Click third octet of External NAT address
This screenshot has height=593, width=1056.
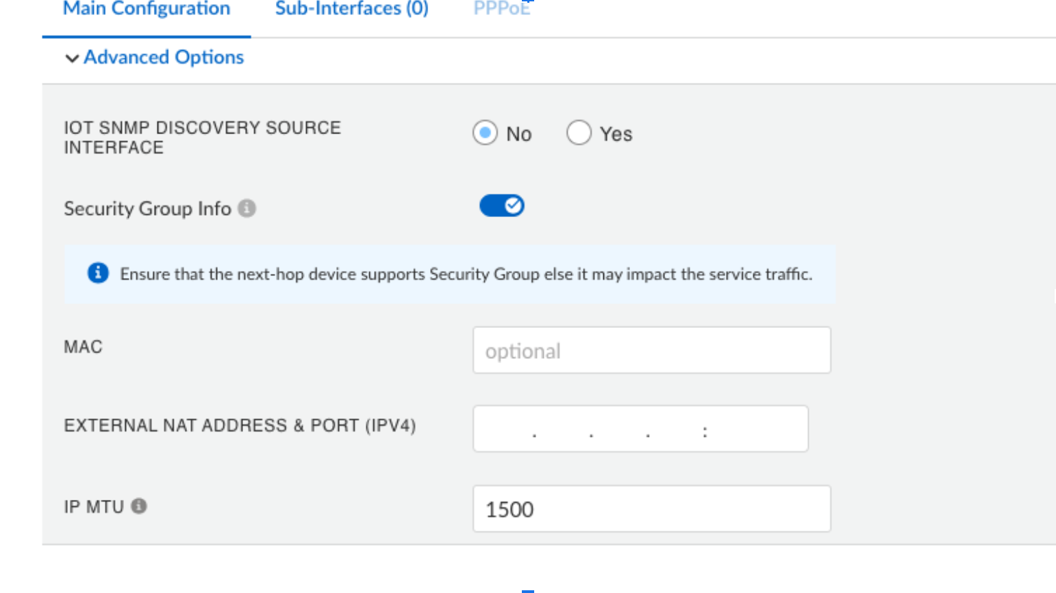620,429
